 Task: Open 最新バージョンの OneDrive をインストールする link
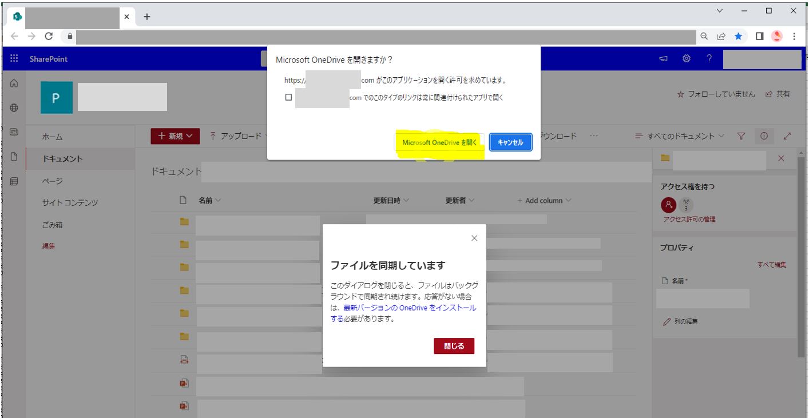pos(403,313)
